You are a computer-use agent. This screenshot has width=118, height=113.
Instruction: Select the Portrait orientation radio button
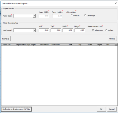click(x=72, y=15)
